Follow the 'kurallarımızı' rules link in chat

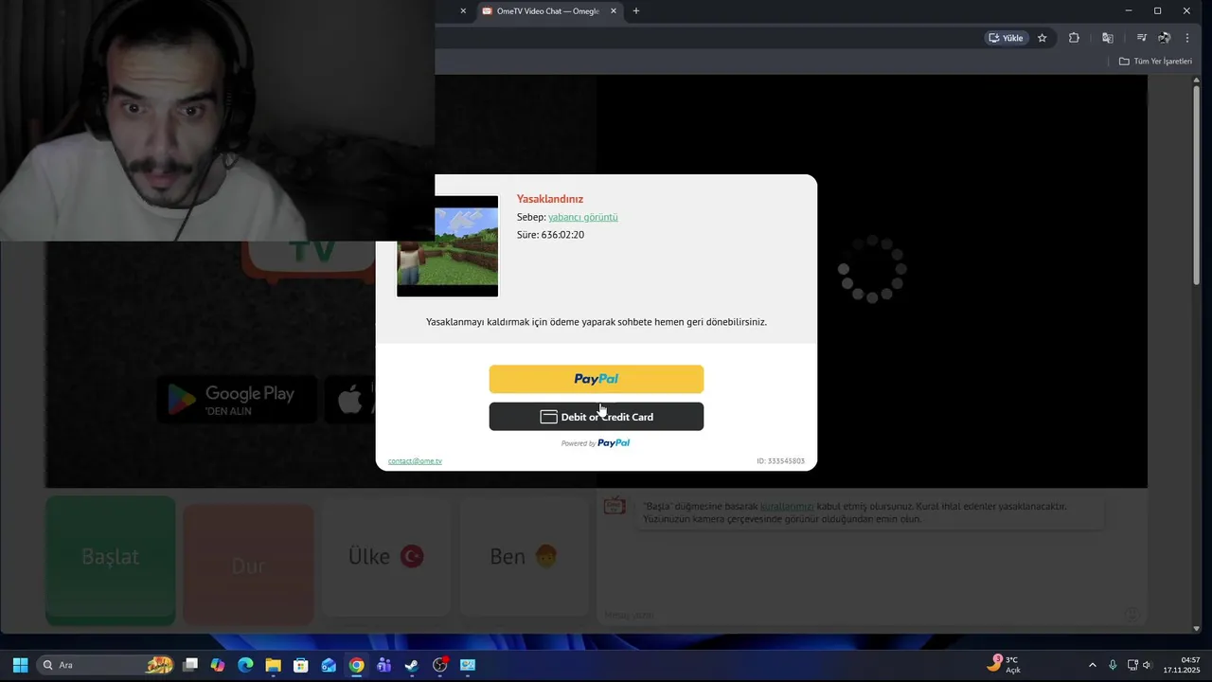(x=787, y=507)
